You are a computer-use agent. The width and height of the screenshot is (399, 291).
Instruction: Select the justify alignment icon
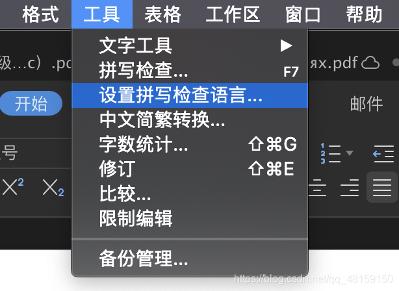click(382, 188)
